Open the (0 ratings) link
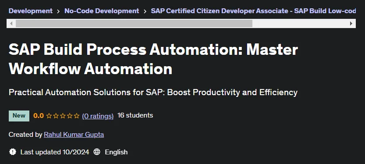Viewport: 365px width, 164px height. 98,116
